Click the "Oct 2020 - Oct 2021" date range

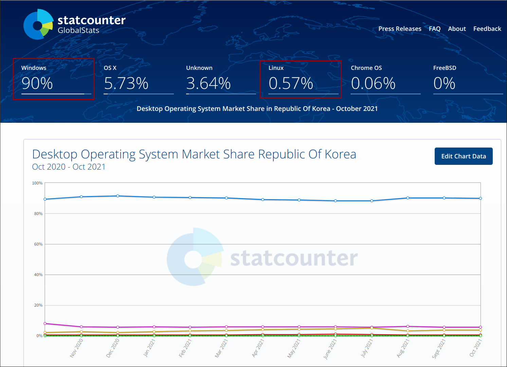click(69, 167)
